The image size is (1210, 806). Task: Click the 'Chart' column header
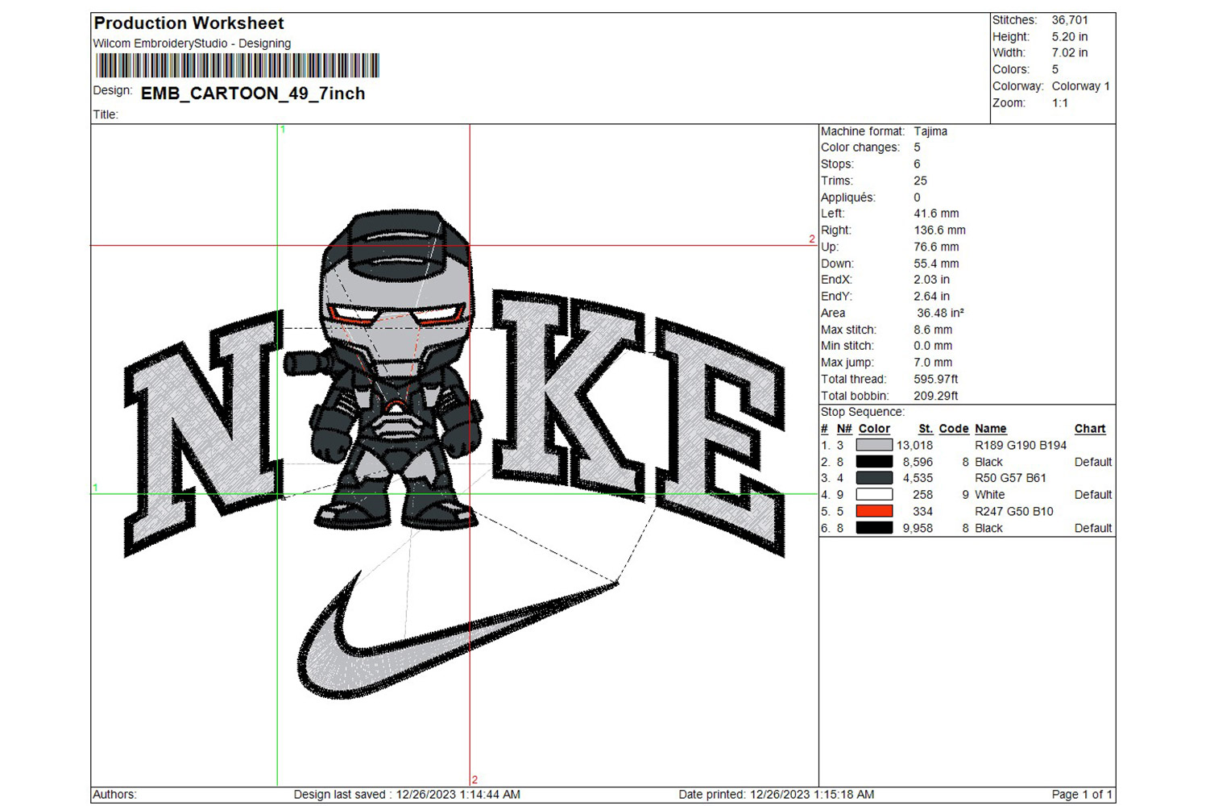[x=1090, y=429]
